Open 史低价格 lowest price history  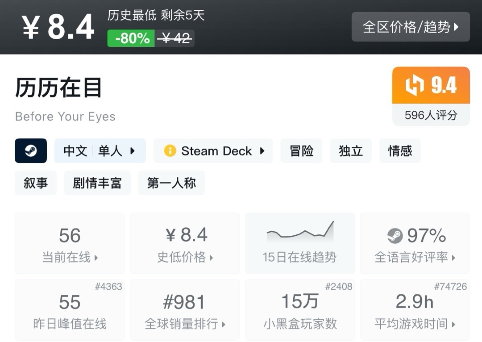pos(185,244)
